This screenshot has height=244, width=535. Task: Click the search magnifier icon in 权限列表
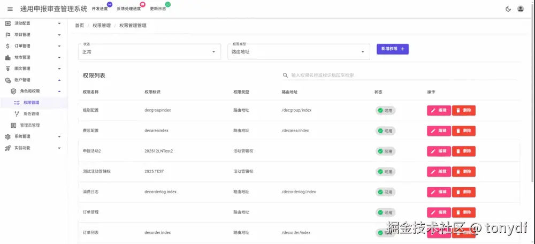point(286,75)
